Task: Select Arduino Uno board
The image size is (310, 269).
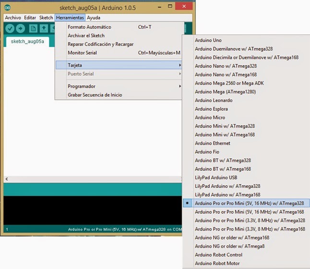Action: coord(246,40)
